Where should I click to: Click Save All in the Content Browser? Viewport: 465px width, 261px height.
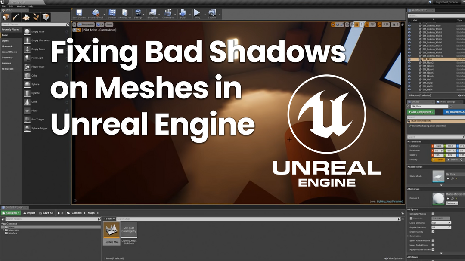coord(46,213)
